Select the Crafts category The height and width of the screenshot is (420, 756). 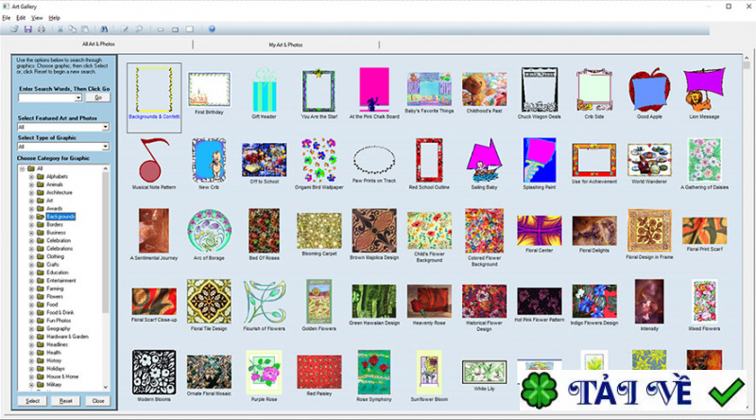(x=53, y=265)
